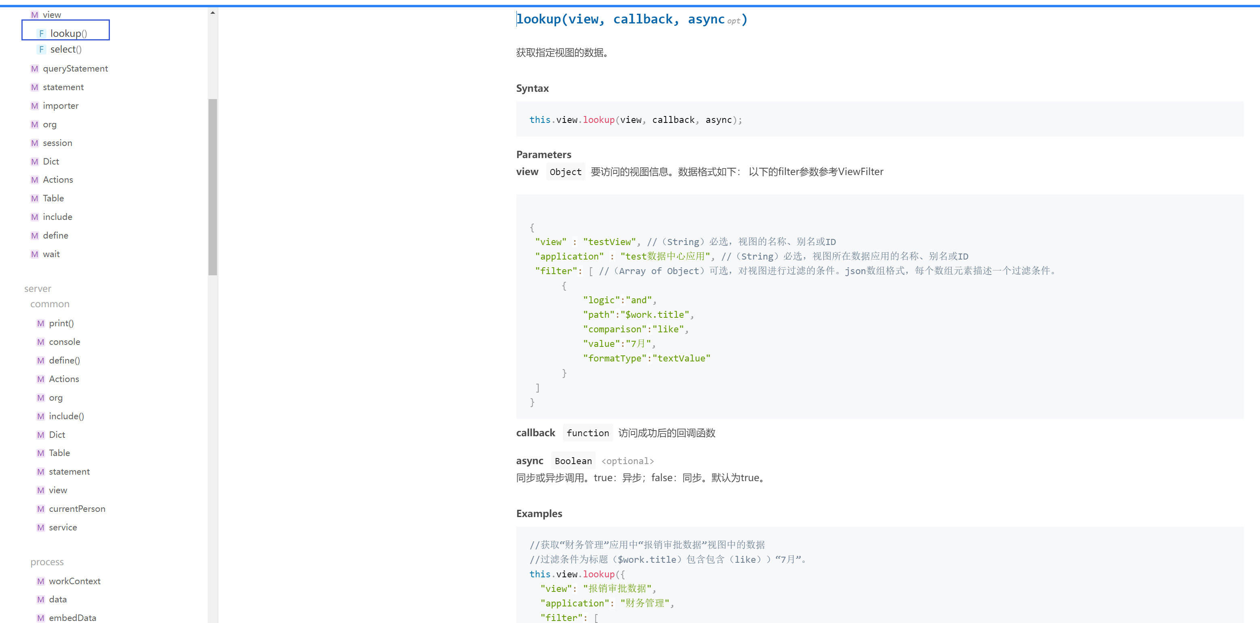Click the M icon beside workContext
Viewport: 1260px width, 623px height.
pos(40,581)
